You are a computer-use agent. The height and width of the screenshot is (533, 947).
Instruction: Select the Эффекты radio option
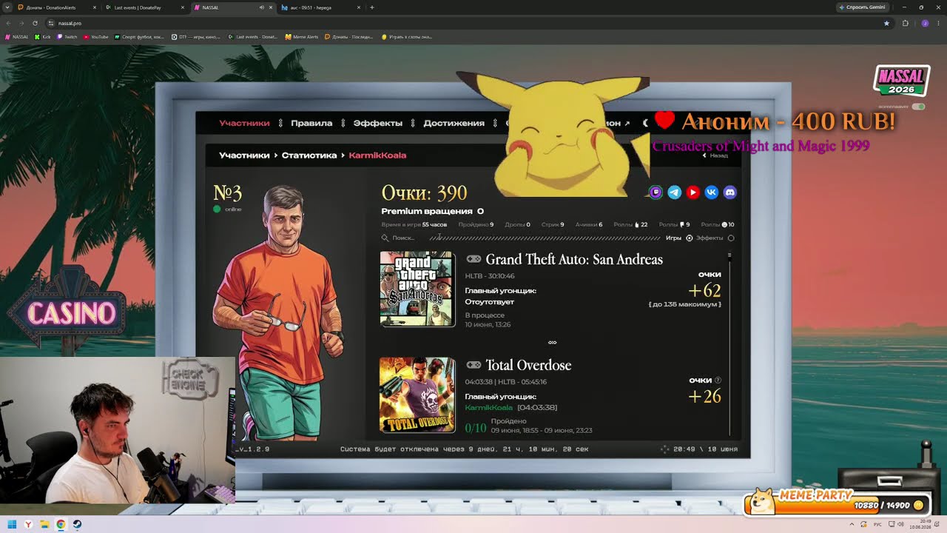731,238
